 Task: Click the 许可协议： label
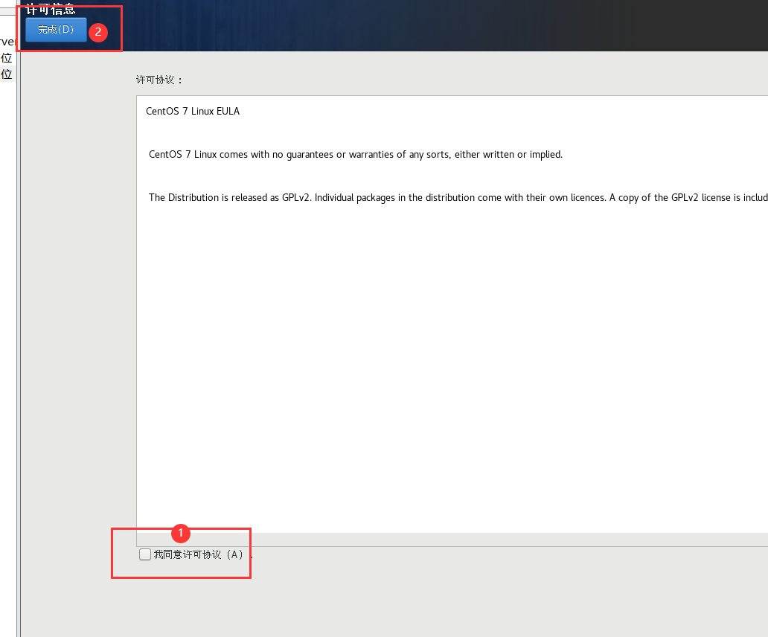(159, 80)
